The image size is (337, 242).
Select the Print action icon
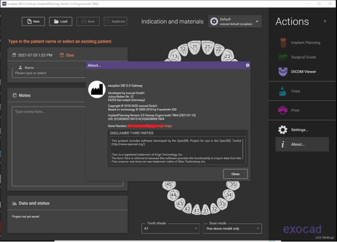tap(283, 110)
